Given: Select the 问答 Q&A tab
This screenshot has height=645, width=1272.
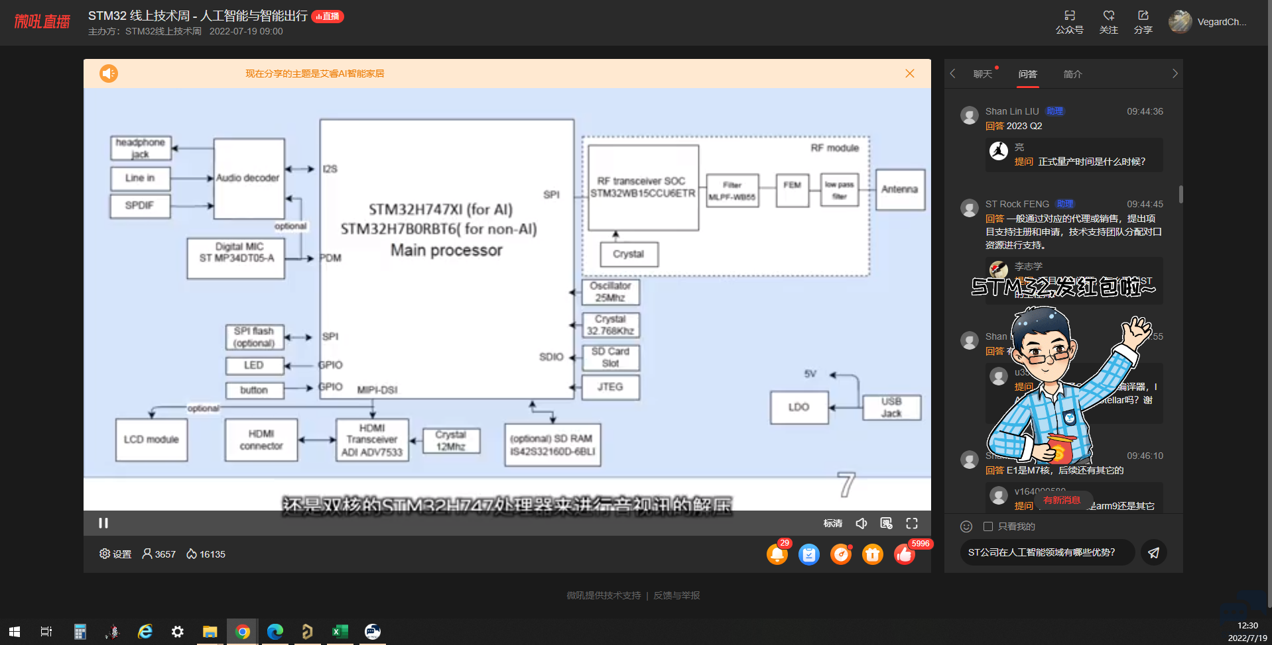Looking at the screenshot, I should [1028, 74].
